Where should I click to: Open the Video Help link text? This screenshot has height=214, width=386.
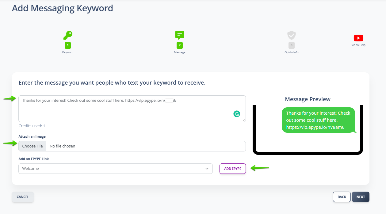(358, 45)
